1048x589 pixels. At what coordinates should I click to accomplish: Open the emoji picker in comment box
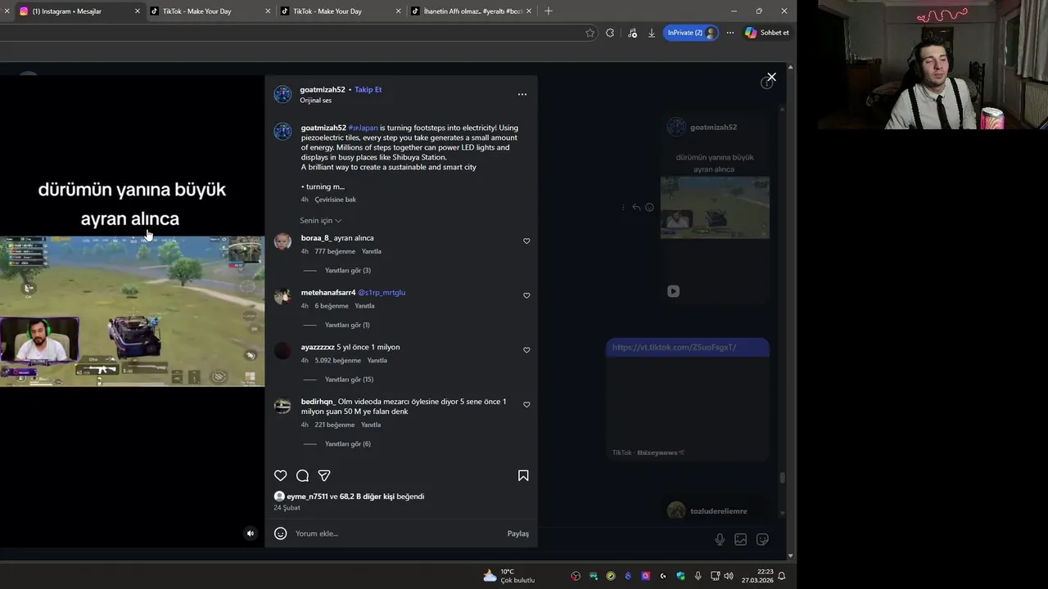point(280,533)
